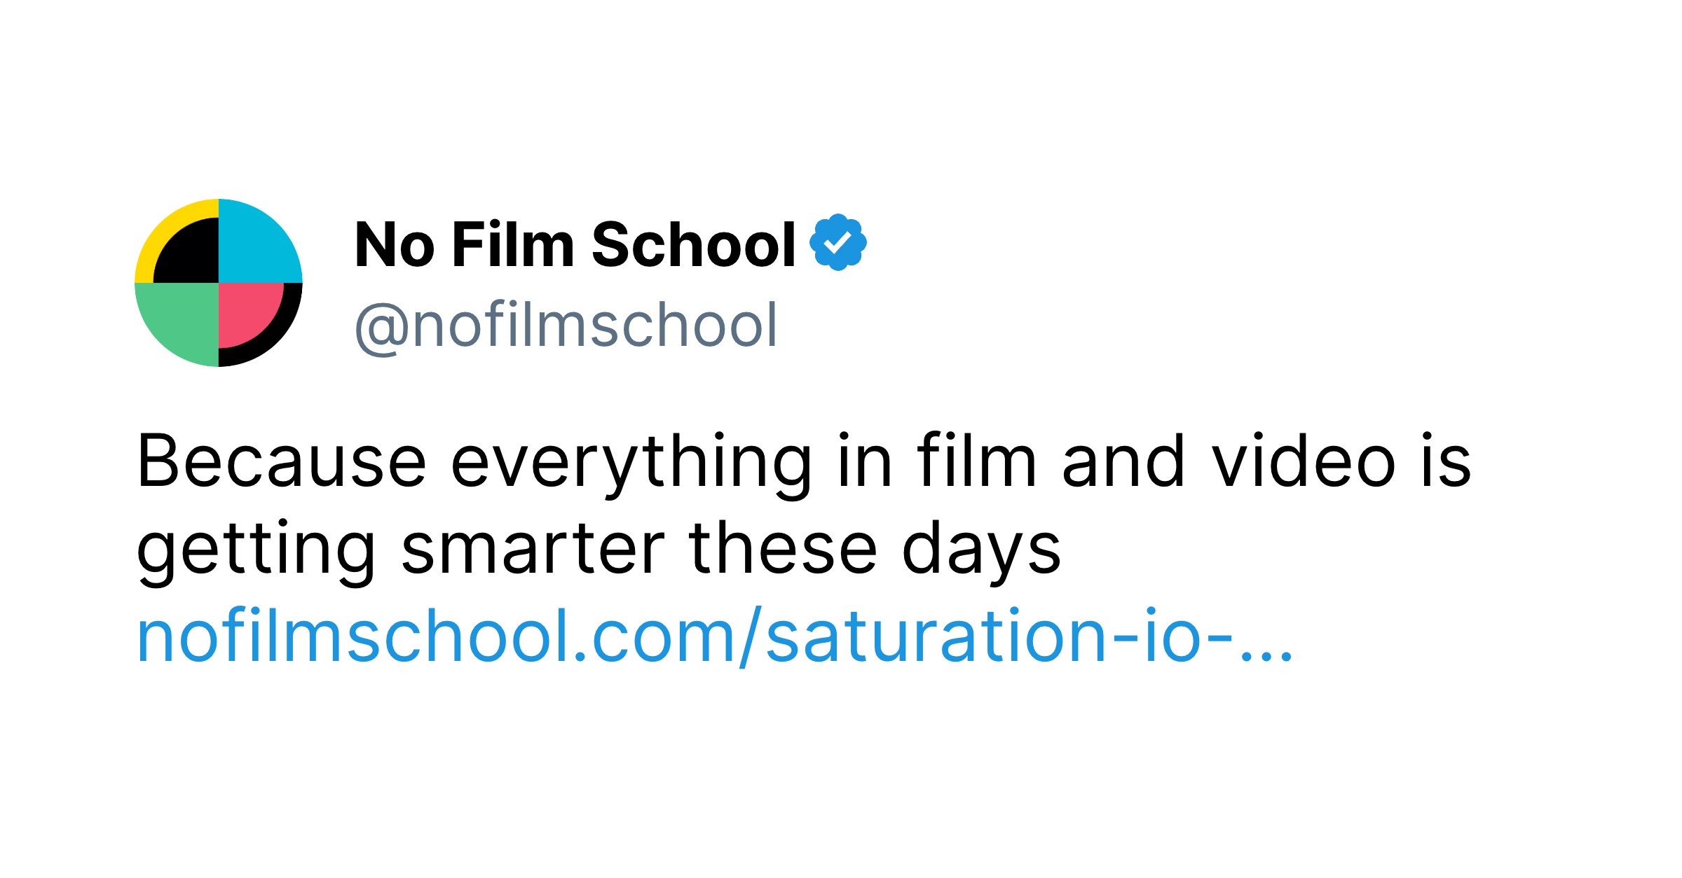Click the word "School" in the display name
Screen dimensions: 1682x878
(694, 245)
